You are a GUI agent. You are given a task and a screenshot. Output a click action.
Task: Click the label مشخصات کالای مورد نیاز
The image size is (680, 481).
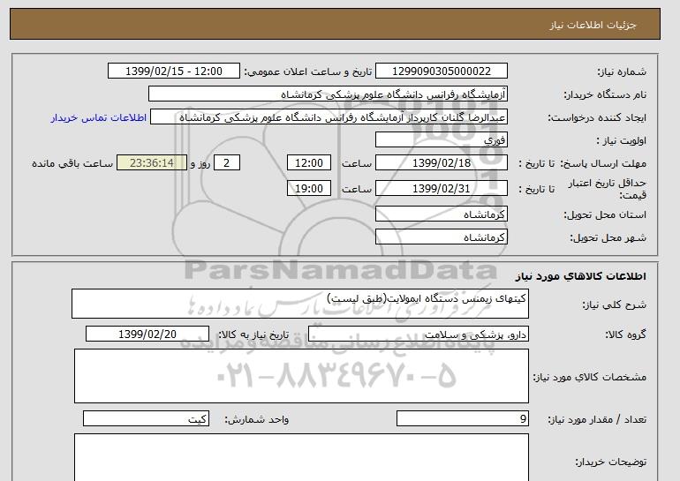[x=589, y=377]
